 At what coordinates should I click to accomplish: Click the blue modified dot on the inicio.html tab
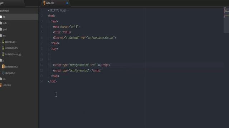click(x=67, y=3)
